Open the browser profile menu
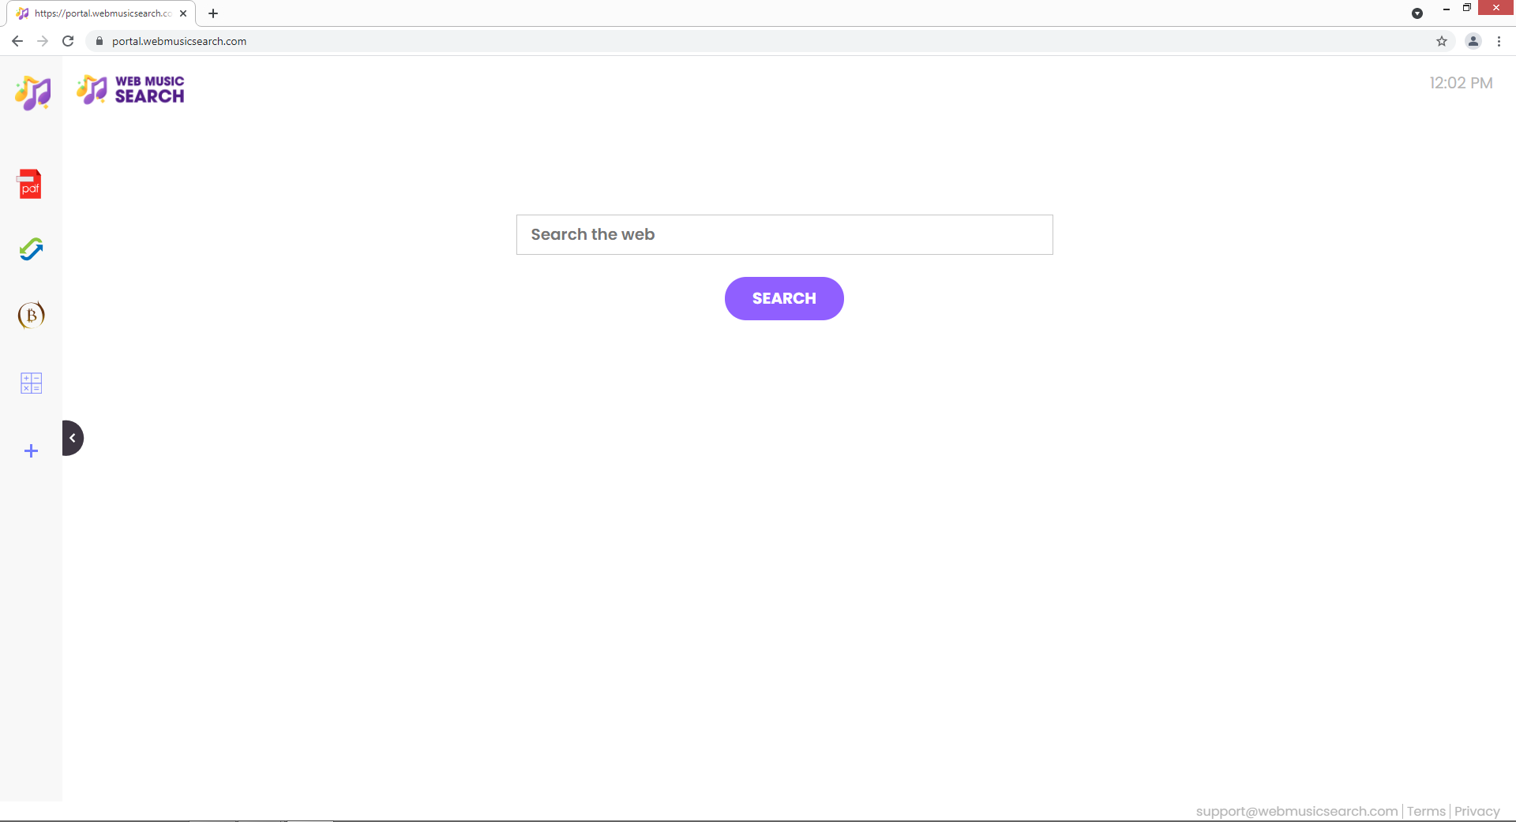Image resolution: width=1516 pixels, height=822 pixels. click(1473, 41)
